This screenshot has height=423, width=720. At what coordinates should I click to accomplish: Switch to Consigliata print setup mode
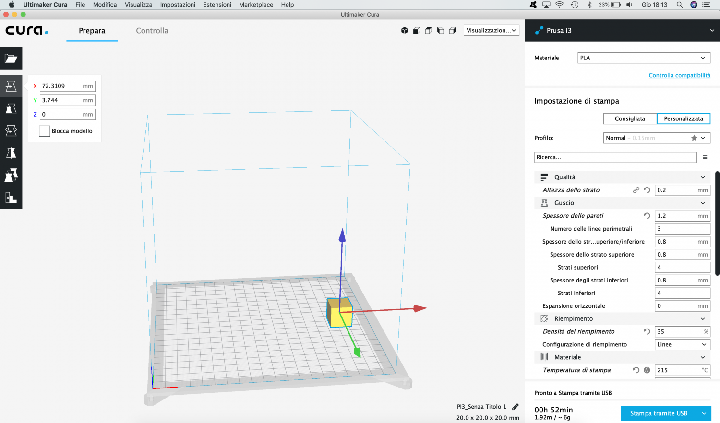click(630, 118)
